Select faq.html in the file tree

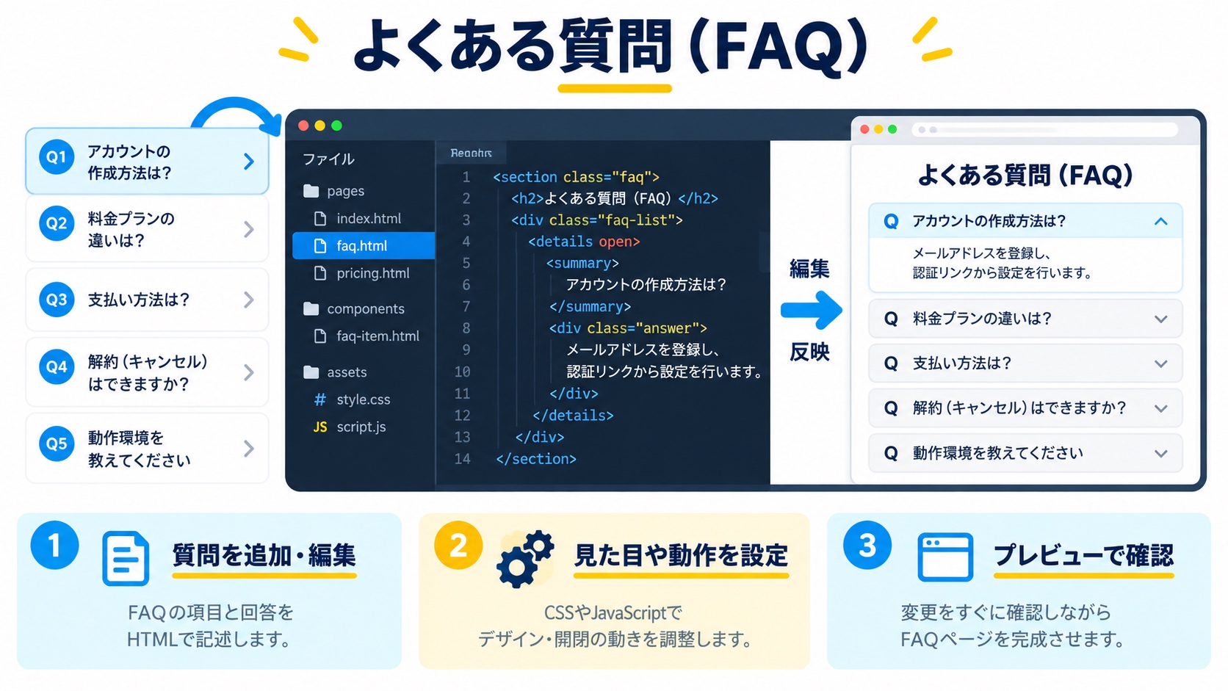pos(364,246)
